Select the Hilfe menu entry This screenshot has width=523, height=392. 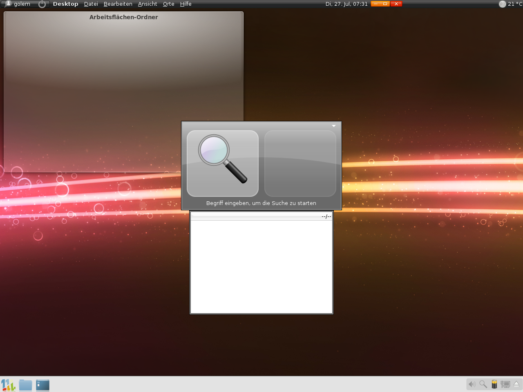point(186,4)
